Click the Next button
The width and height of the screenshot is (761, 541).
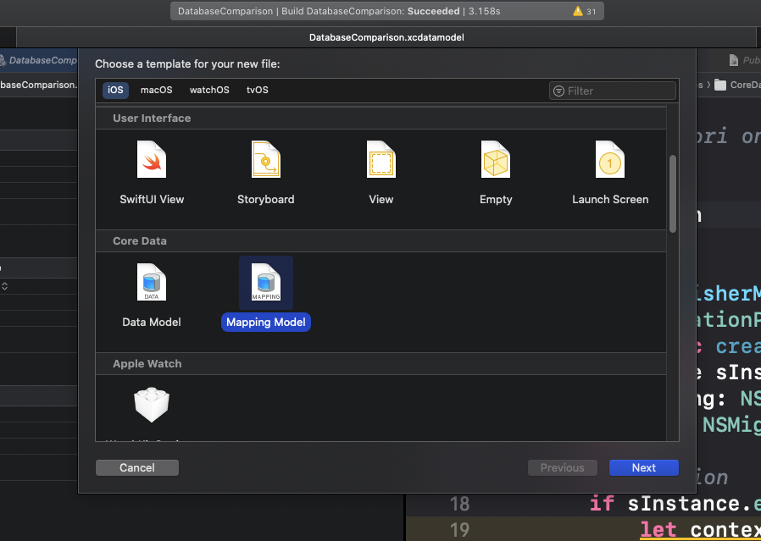tap(643, 467)
